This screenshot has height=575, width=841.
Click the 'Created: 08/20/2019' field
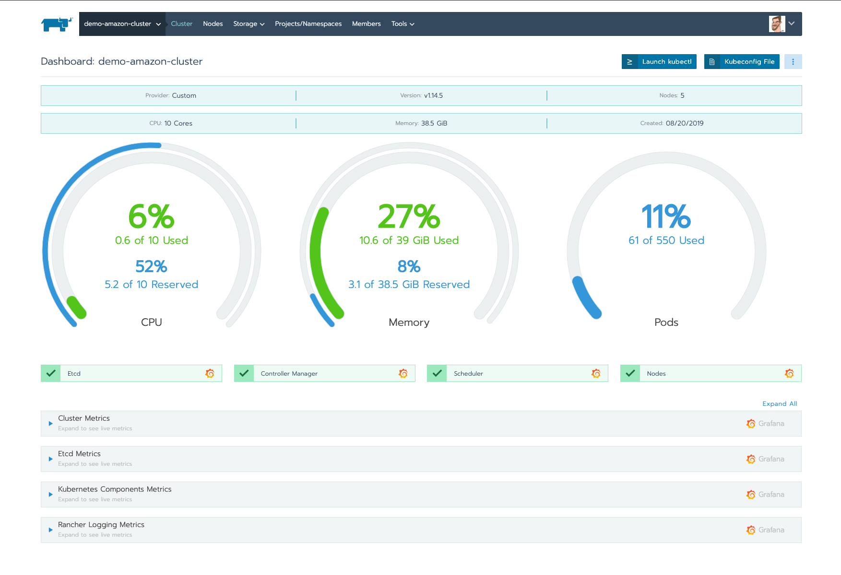[x=672, y=123]
